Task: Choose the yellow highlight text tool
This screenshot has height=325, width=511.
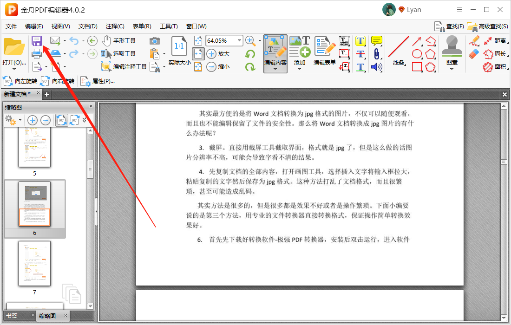Action: tap(360, 41)
